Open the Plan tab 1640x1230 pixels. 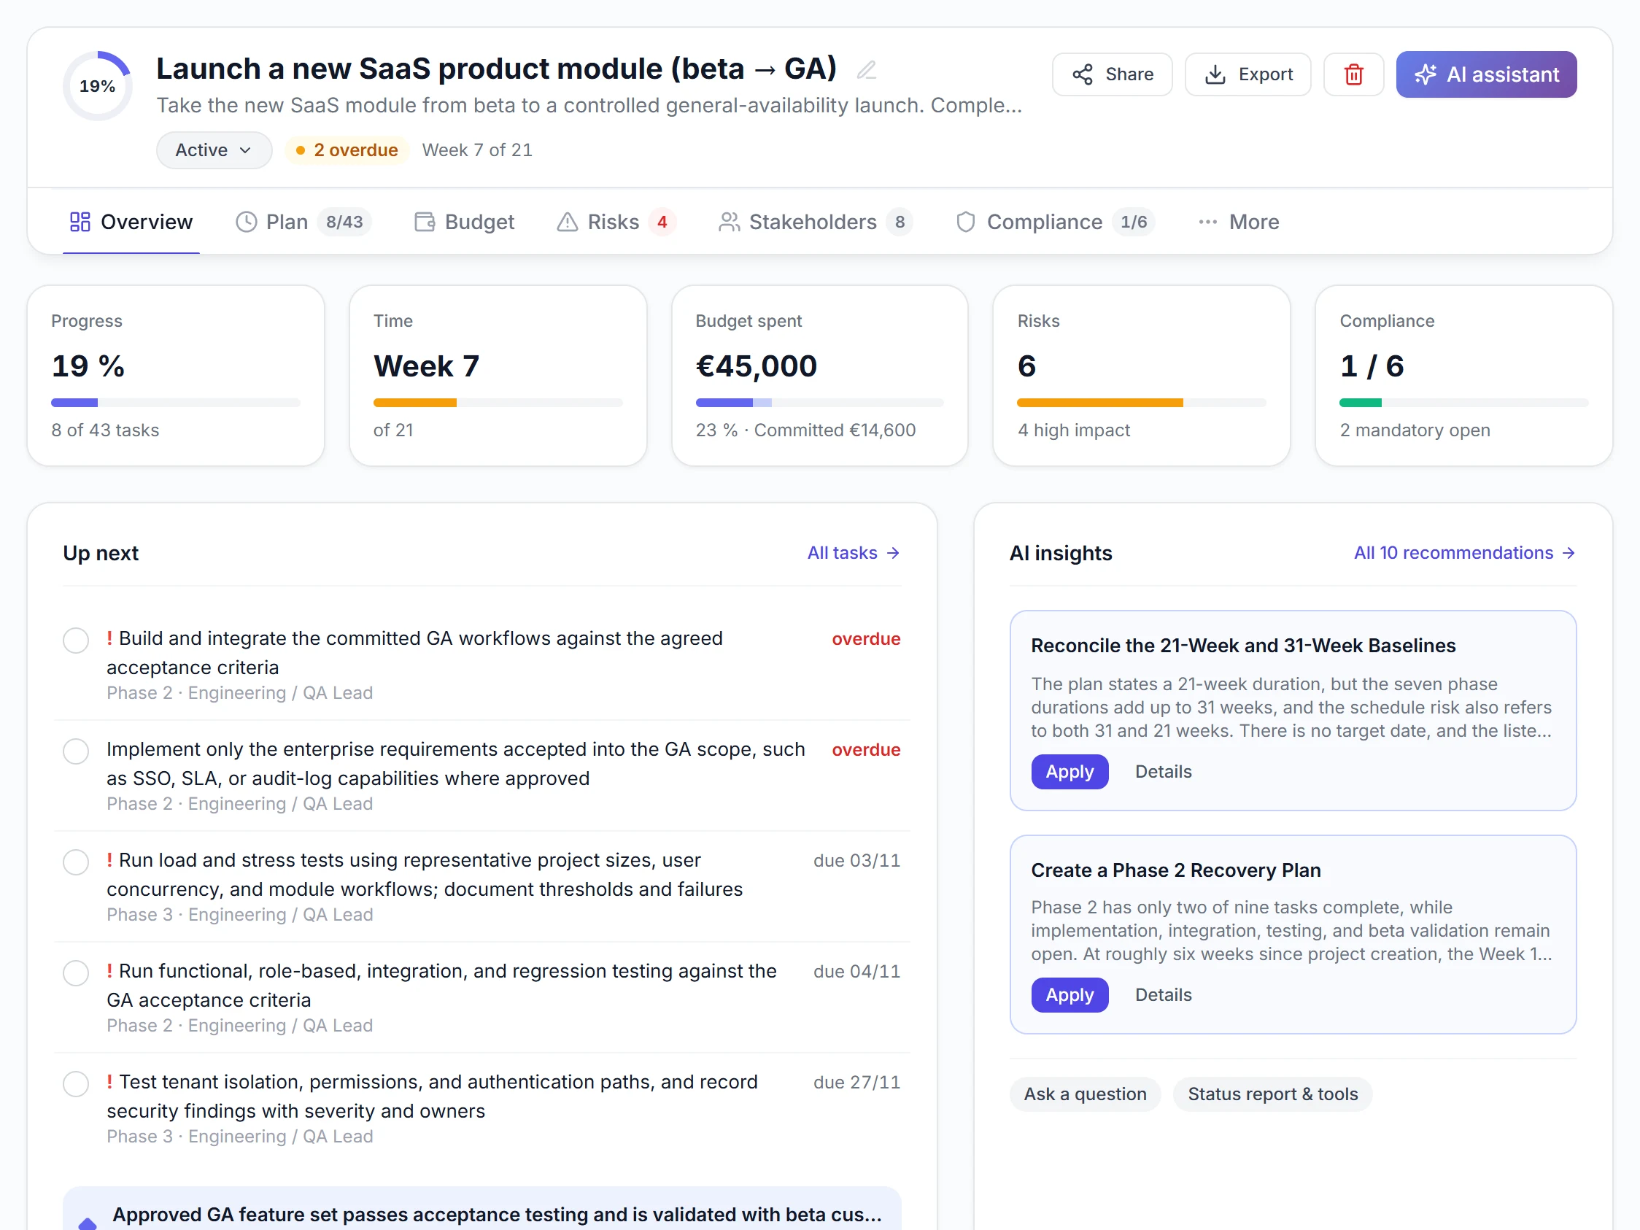point(303,222)
